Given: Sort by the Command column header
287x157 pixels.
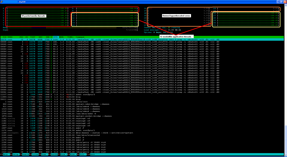Looking at the screenshot, I should pos(80,37).
